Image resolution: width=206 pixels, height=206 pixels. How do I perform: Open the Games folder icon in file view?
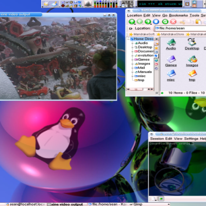pos(171,61)
